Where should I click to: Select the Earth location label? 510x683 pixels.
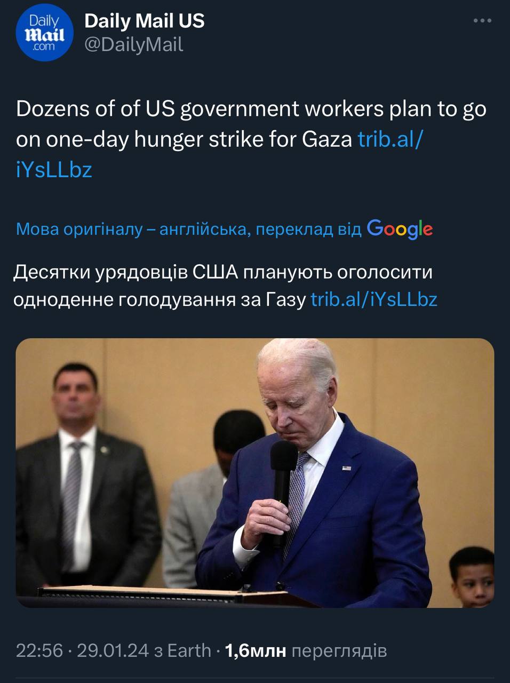[x=189, y=650]
